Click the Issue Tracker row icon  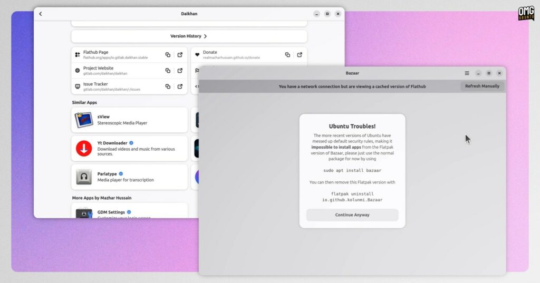(78, 86)
